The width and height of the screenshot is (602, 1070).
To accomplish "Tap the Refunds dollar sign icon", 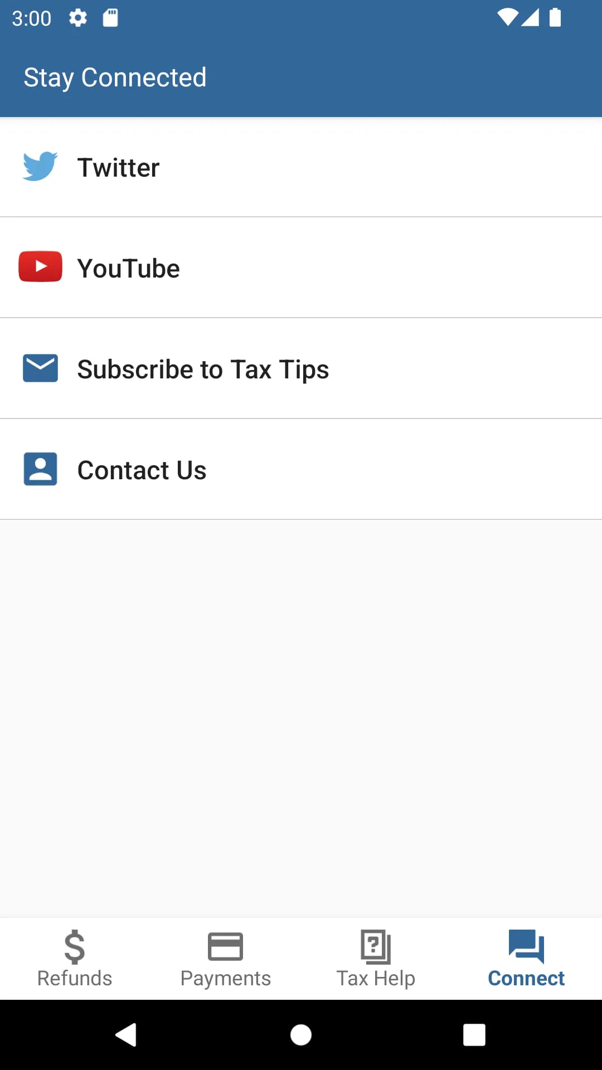I will click(x=75, y=947).
